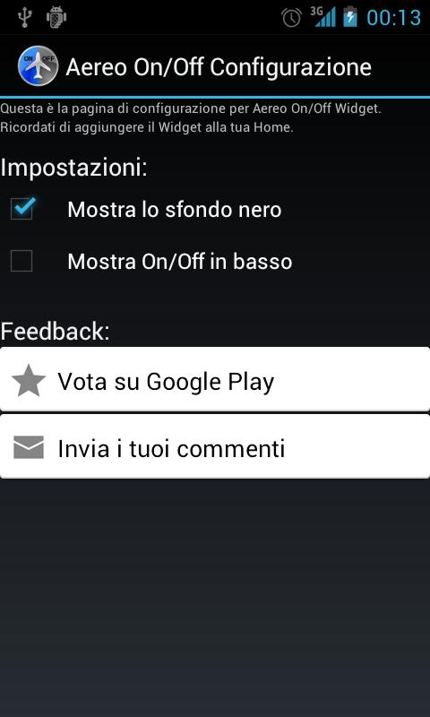This screenshot has width=430, height=717.
Task: Tap the 3G signal strength icon
Action: tap(323, 17)
